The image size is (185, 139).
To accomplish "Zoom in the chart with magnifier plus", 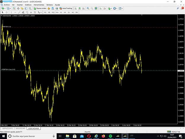I will (88, 8).
